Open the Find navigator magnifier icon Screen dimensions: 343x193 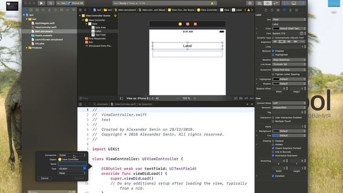tap(43, 10)
